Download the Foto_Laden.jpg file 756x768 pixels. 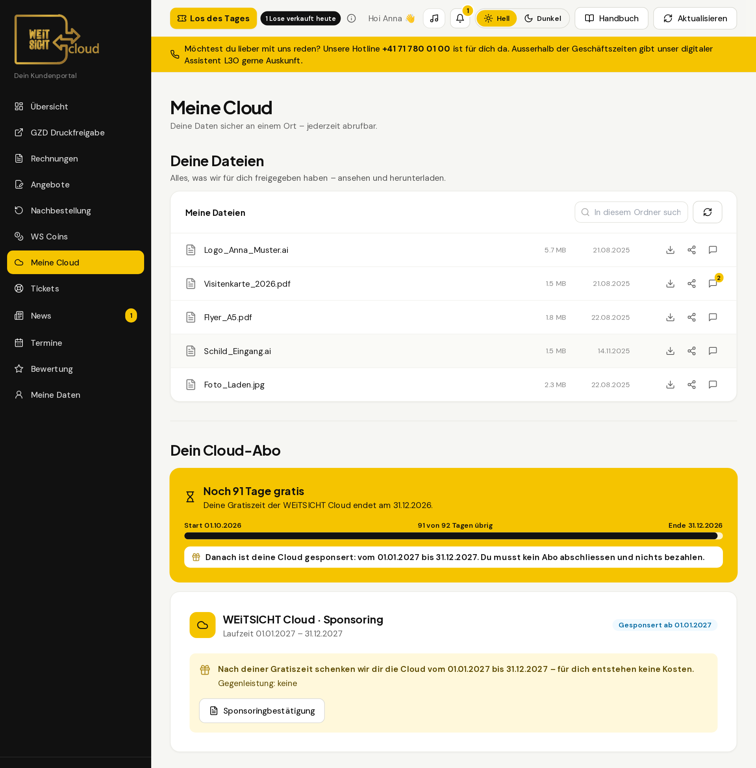pyautogui.click(x=670, y=384)
